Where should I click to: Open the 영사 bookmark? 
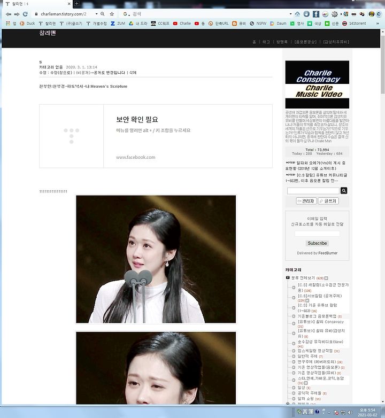pos(297,24)
